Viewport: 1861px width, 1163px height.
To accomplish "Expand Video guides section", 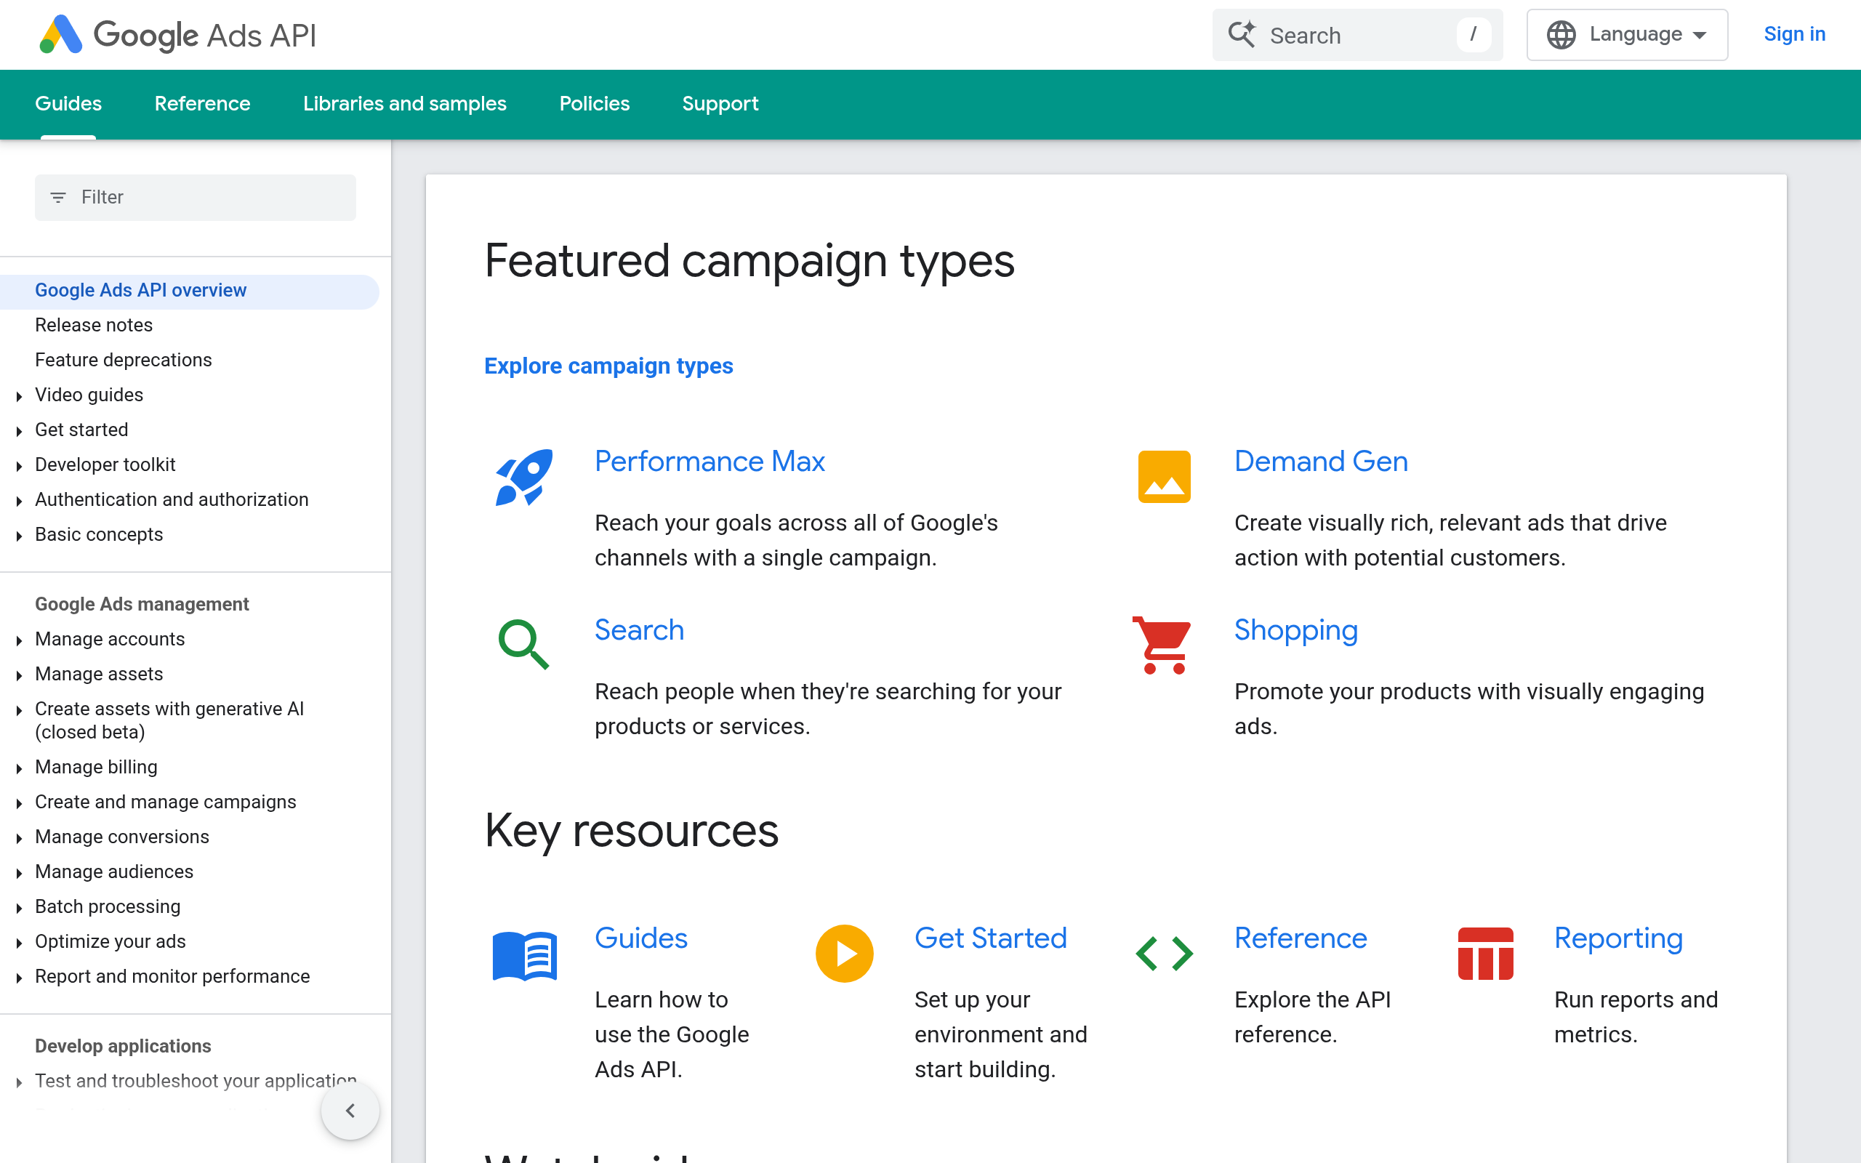I will tap(19, 396).
